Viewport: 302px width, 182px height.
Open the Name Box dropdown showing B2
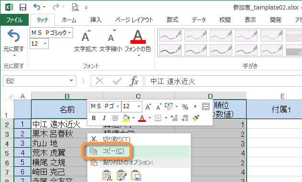point(72,81)
